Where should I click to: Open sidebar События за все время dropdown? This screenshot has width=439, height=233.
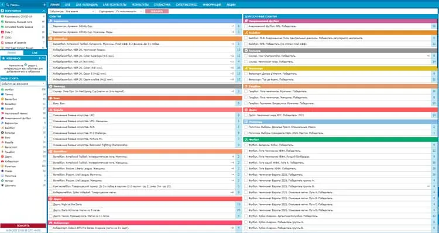click(x=23, y=84)
